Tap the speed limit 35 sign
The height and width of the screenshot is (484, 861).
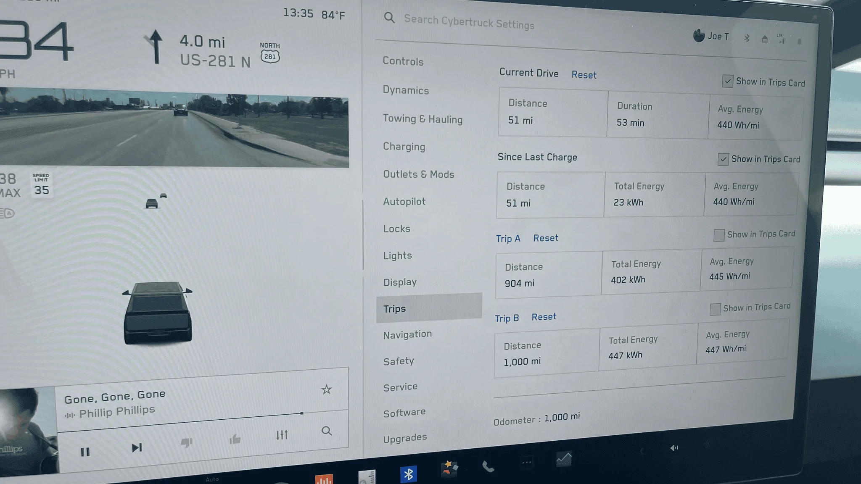[x=41, y=185]
